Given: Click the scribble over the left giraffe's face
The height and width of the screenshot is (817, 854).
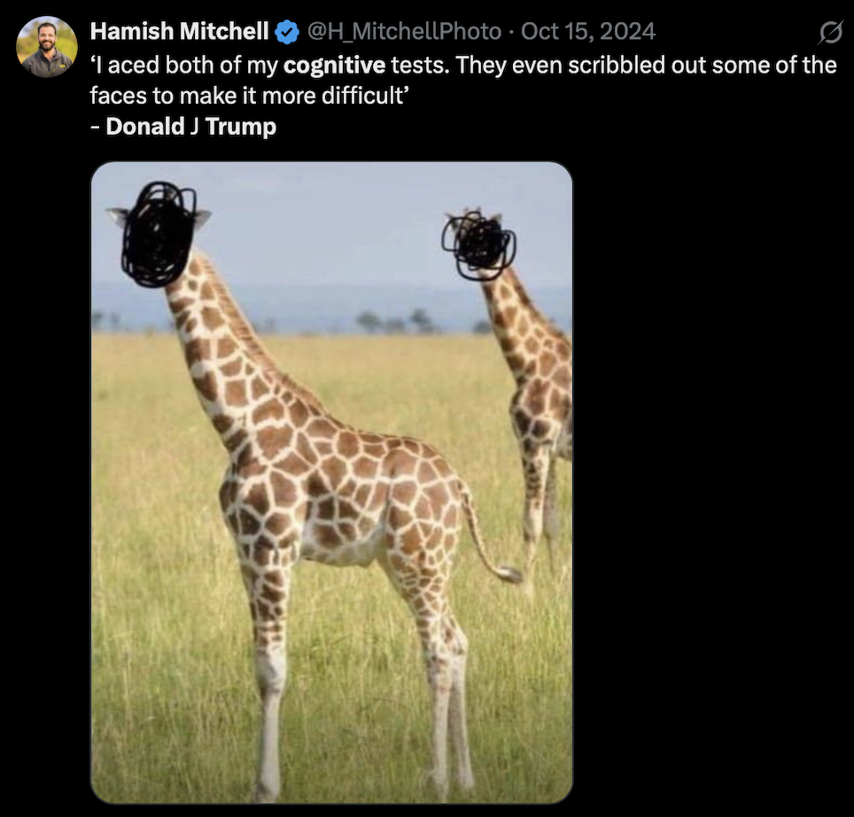Looking at the screenshot, I should [x=159, y=234].
